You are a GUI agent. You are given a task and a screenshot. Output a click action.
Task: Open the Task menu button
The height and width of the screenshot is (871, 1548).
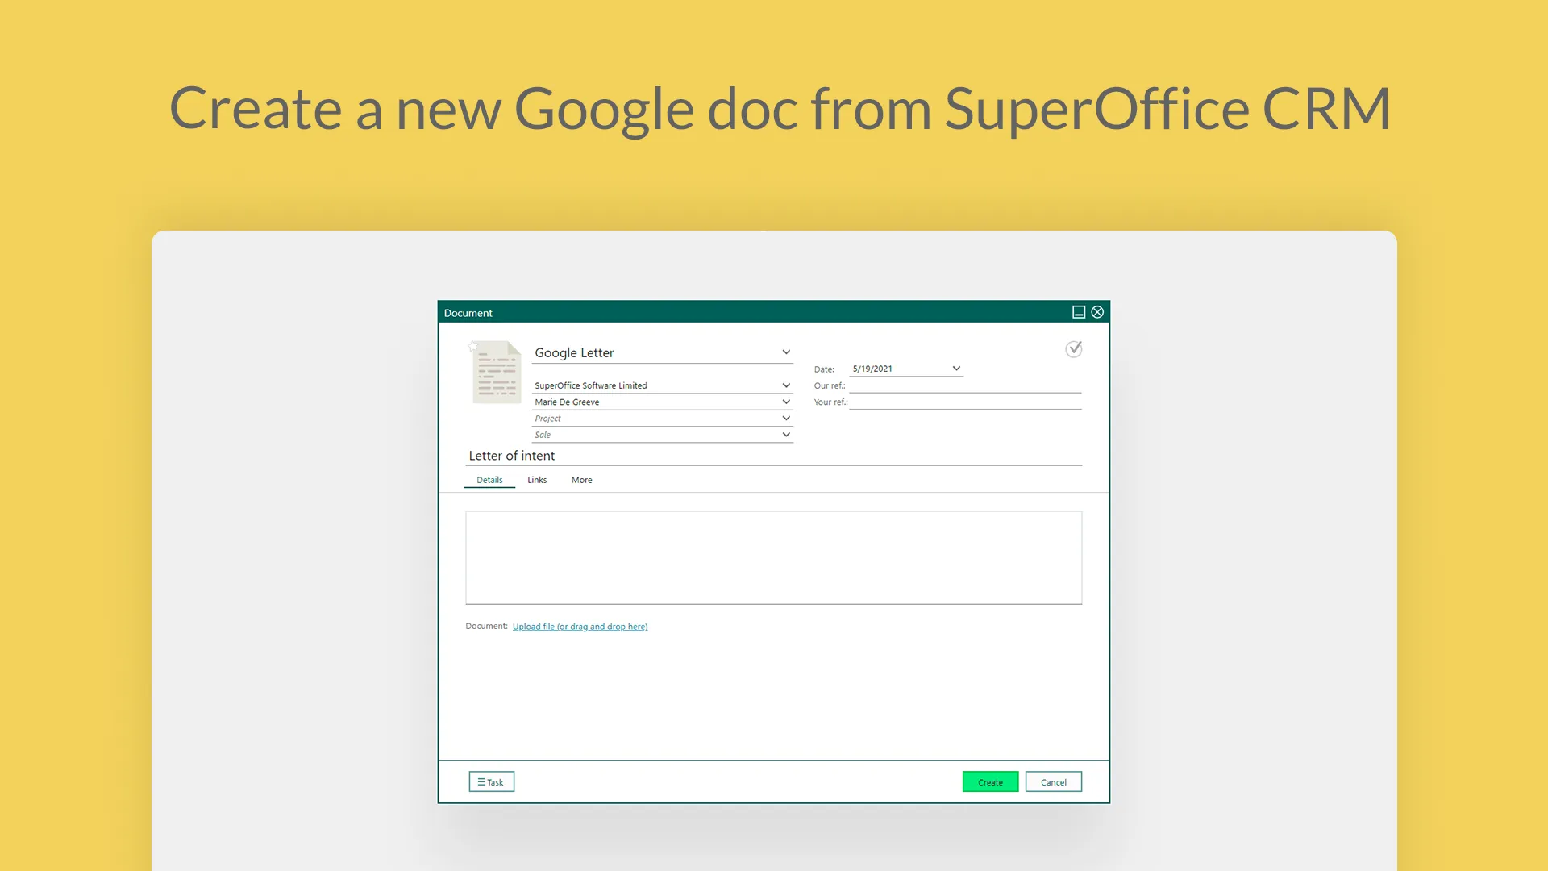(491, 781)
